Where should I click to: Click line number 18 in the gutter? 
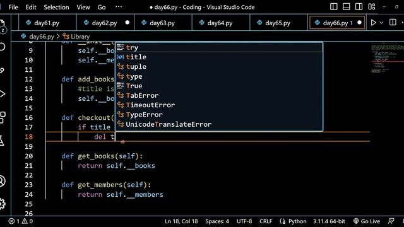[x=29, y=137]
